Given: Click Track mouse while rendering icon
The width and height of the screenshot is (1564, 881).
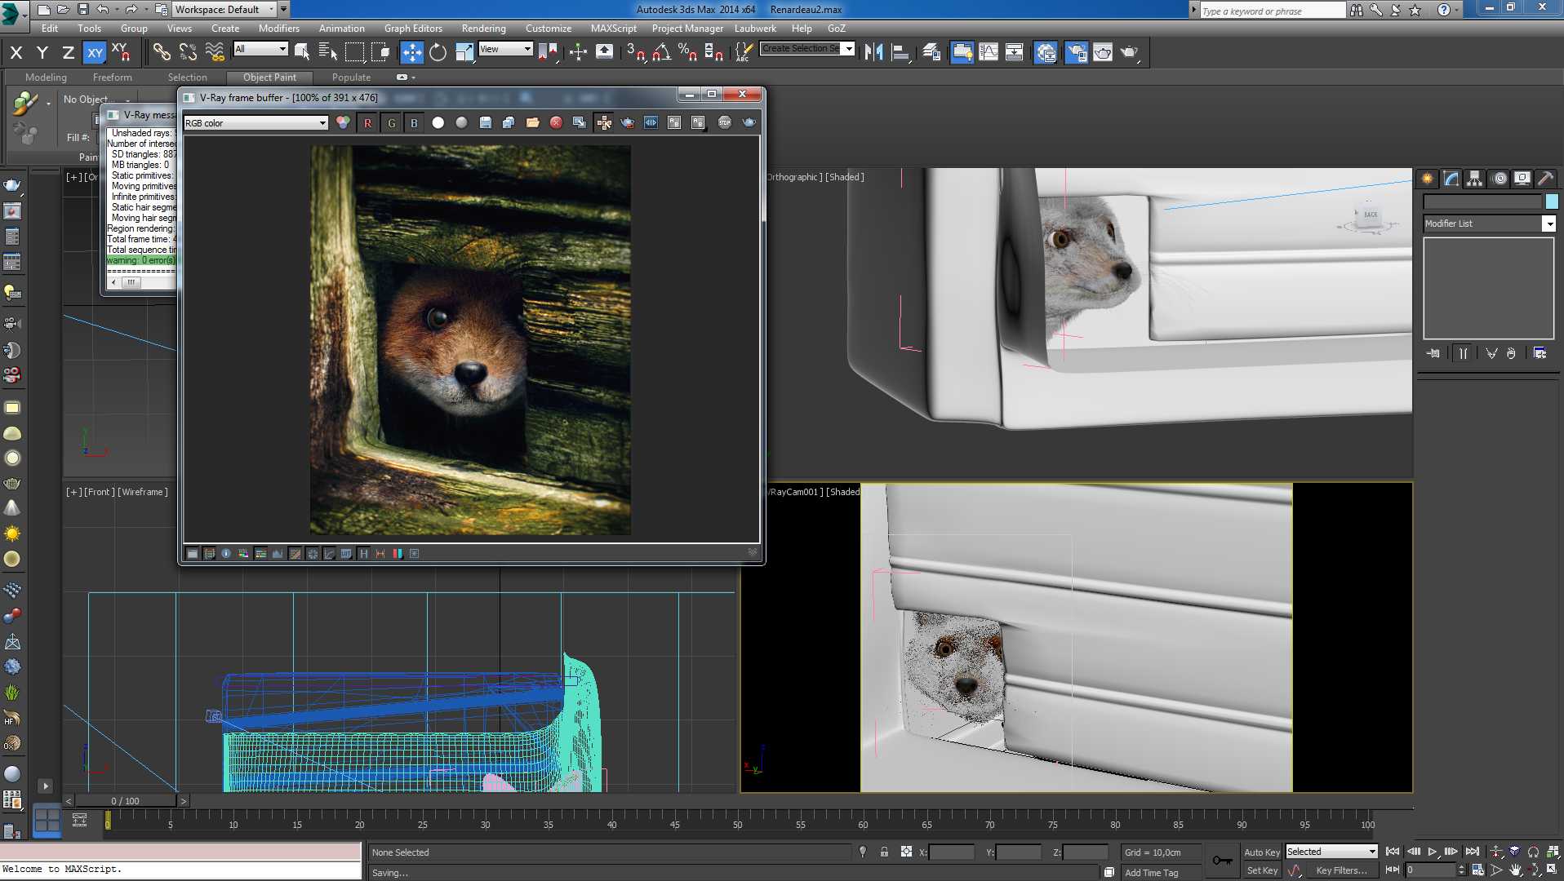Looking at the screenshot, I should [x=604, y=122].
